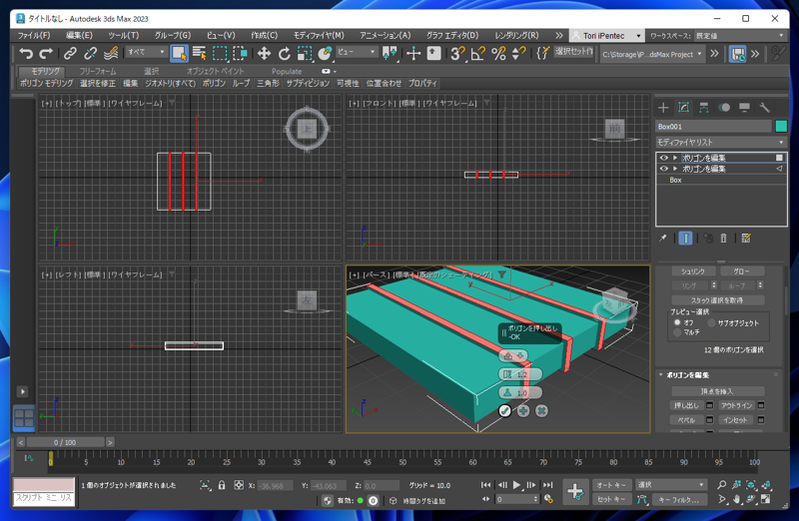This screenshot has width=799, height=521.
Task: Hide second Edit Poly modifier eye
Action: tap(663, 169)
